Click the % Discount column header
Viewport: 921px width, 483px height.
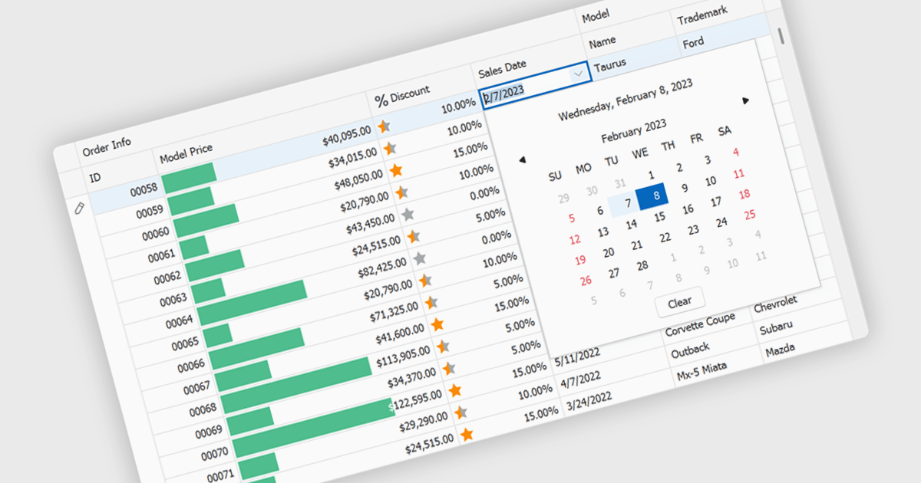click(402, 96)
